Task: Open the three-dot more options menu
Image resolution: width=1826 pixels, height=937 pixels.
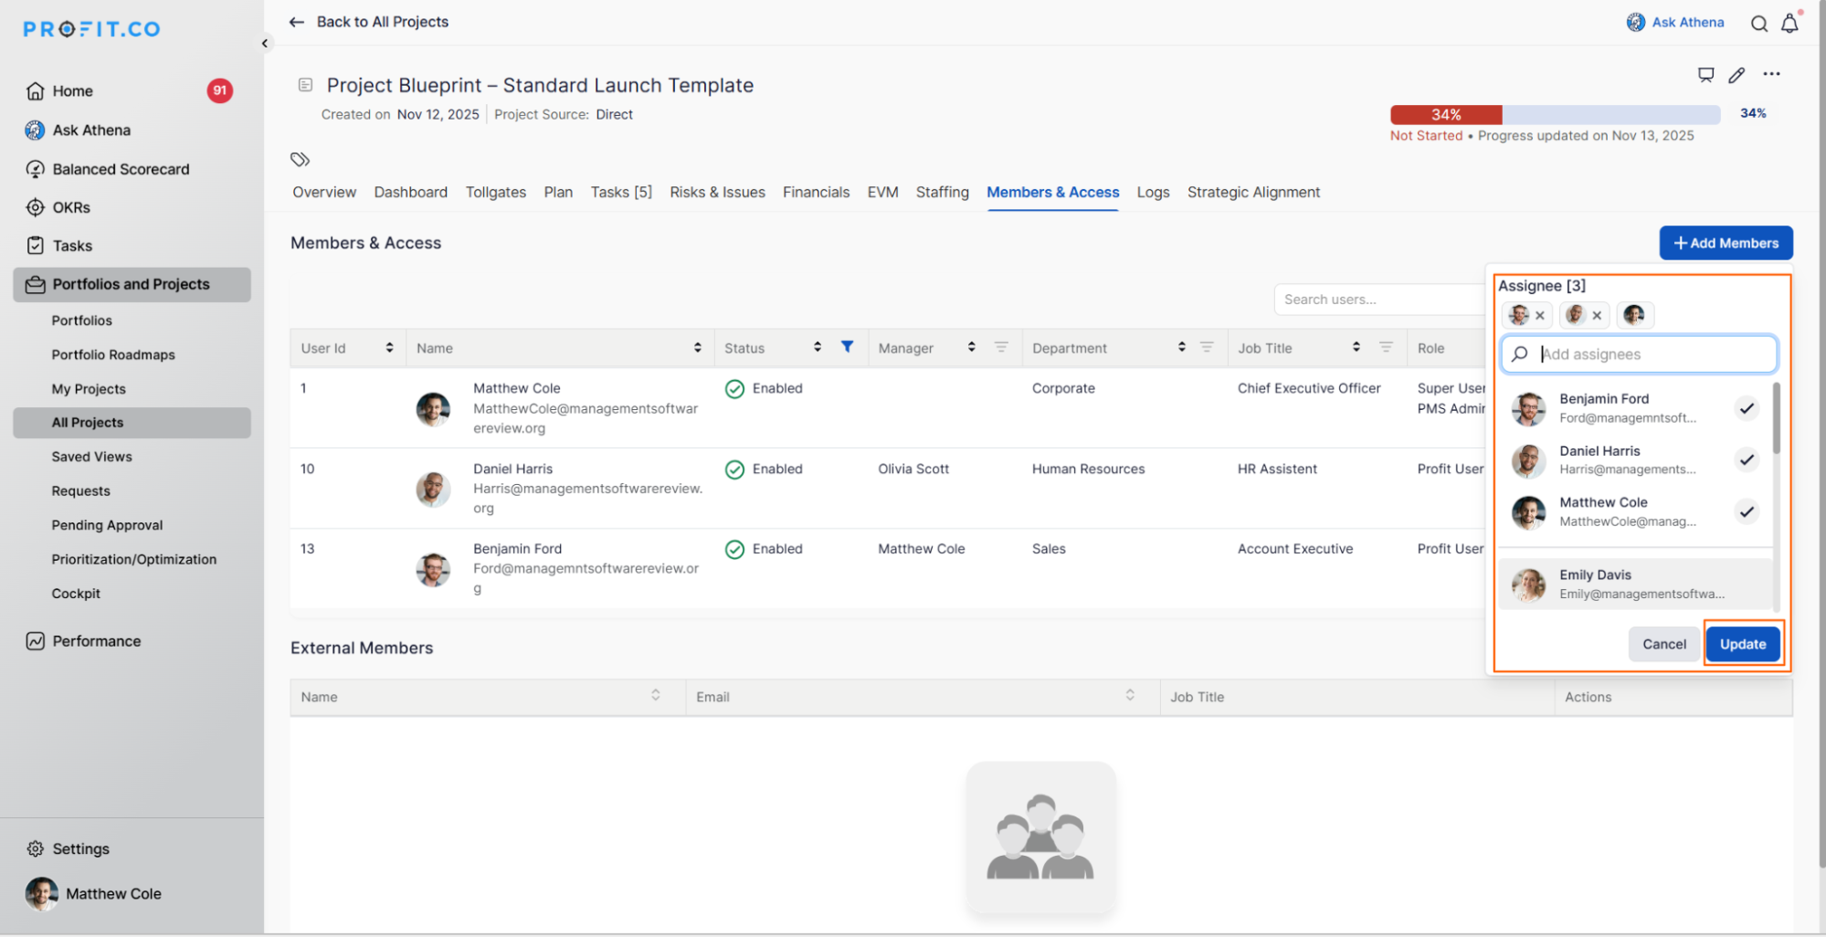Action: click(1771, 75)
